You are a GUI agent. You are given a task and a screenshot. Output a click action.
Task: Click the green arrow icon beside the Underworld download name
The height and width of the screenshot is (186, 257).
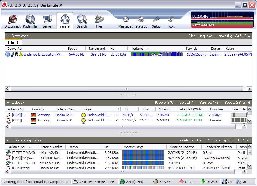click(21, 54)
